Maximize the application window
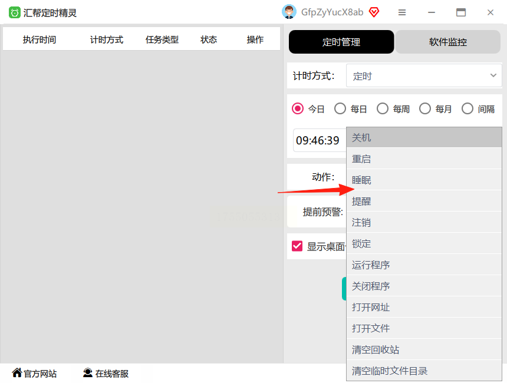The image size is (507, 383). pyautogui.click(x=461, y=12)
